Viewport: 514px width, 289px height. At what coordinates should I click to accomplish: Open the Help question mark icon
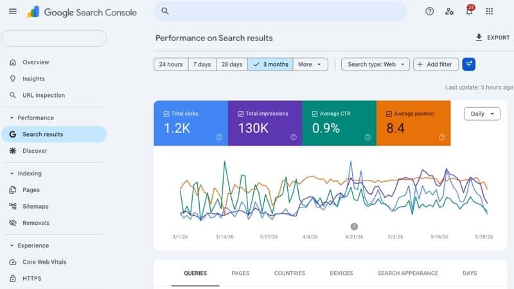pyautogui.click(x=429, y=12)
